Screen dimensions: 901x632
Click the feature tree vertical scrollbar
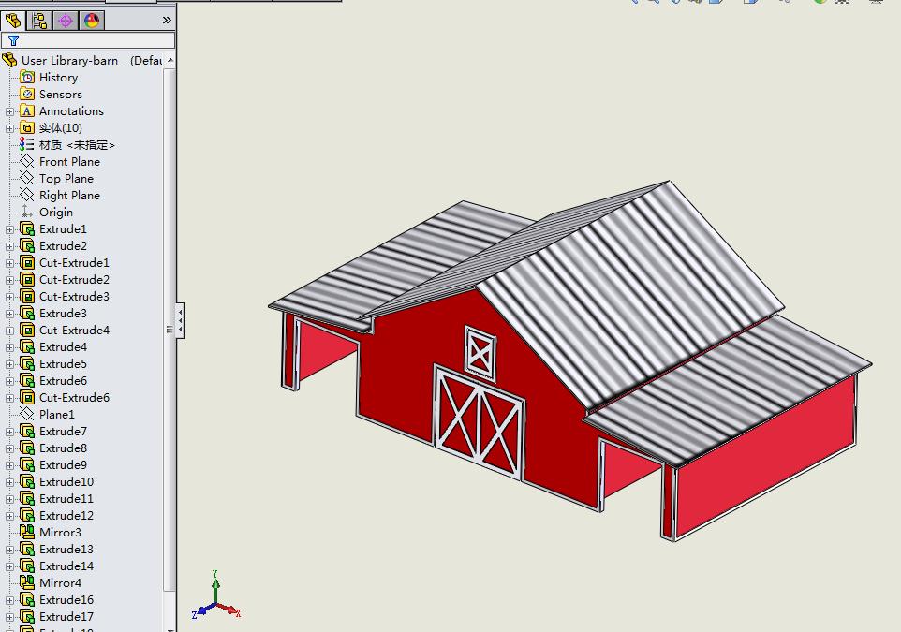click(x=170, y=330)
